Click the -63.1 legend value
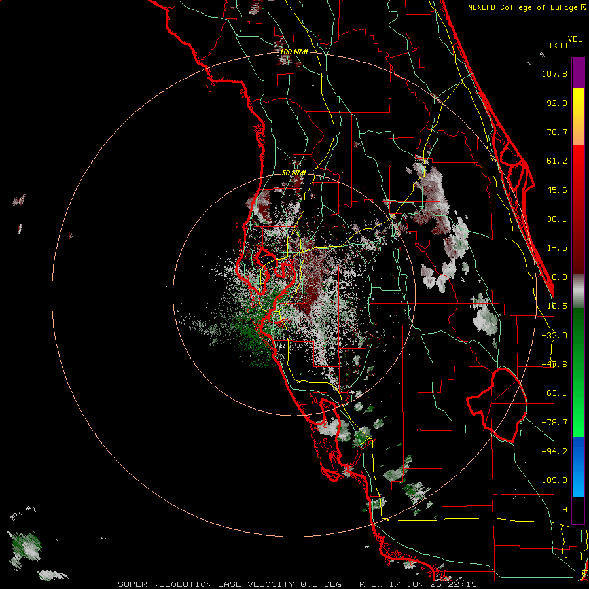The width and height of the screenshot is (589, 589). coord(554,393)
